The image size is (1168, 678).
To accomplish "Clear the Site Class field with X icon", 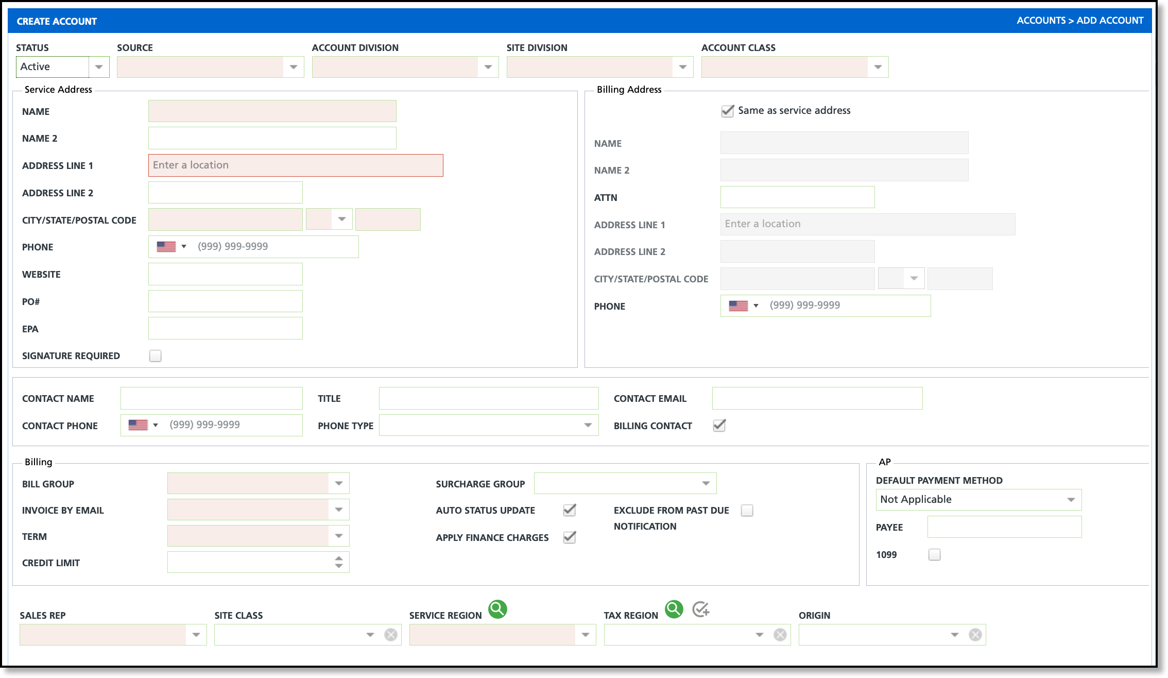I will [391, 635].
